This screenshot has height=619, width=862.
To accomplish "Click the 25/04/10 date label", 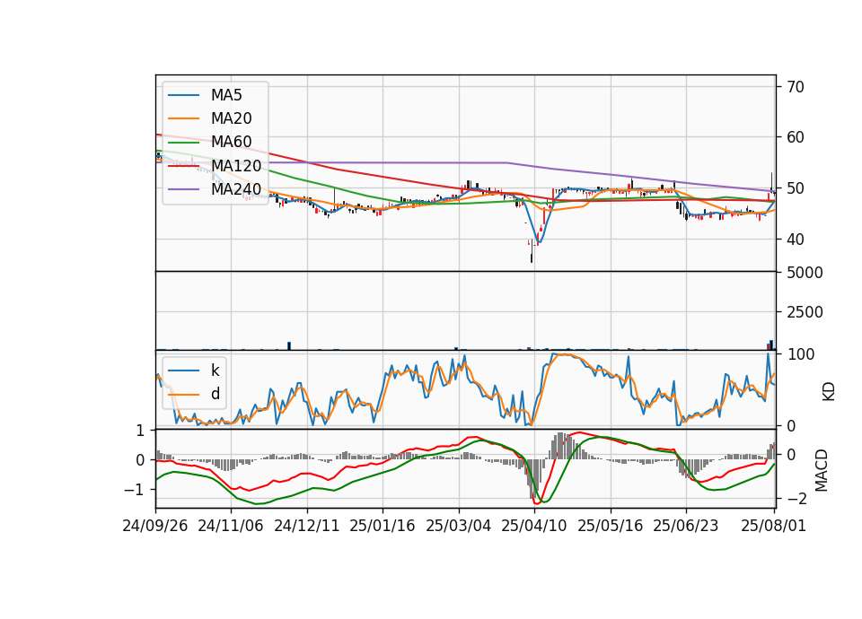I will pos(533,526).
